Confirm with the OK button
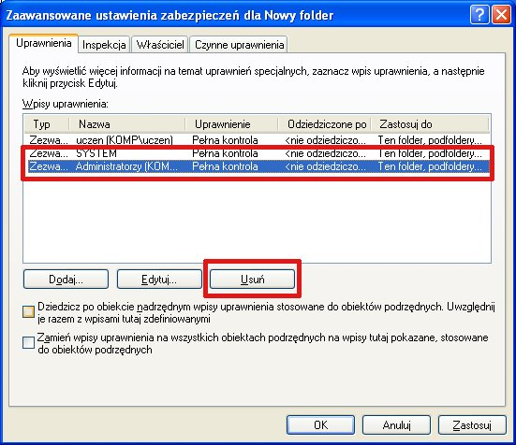516x445 pixels. 320,425
